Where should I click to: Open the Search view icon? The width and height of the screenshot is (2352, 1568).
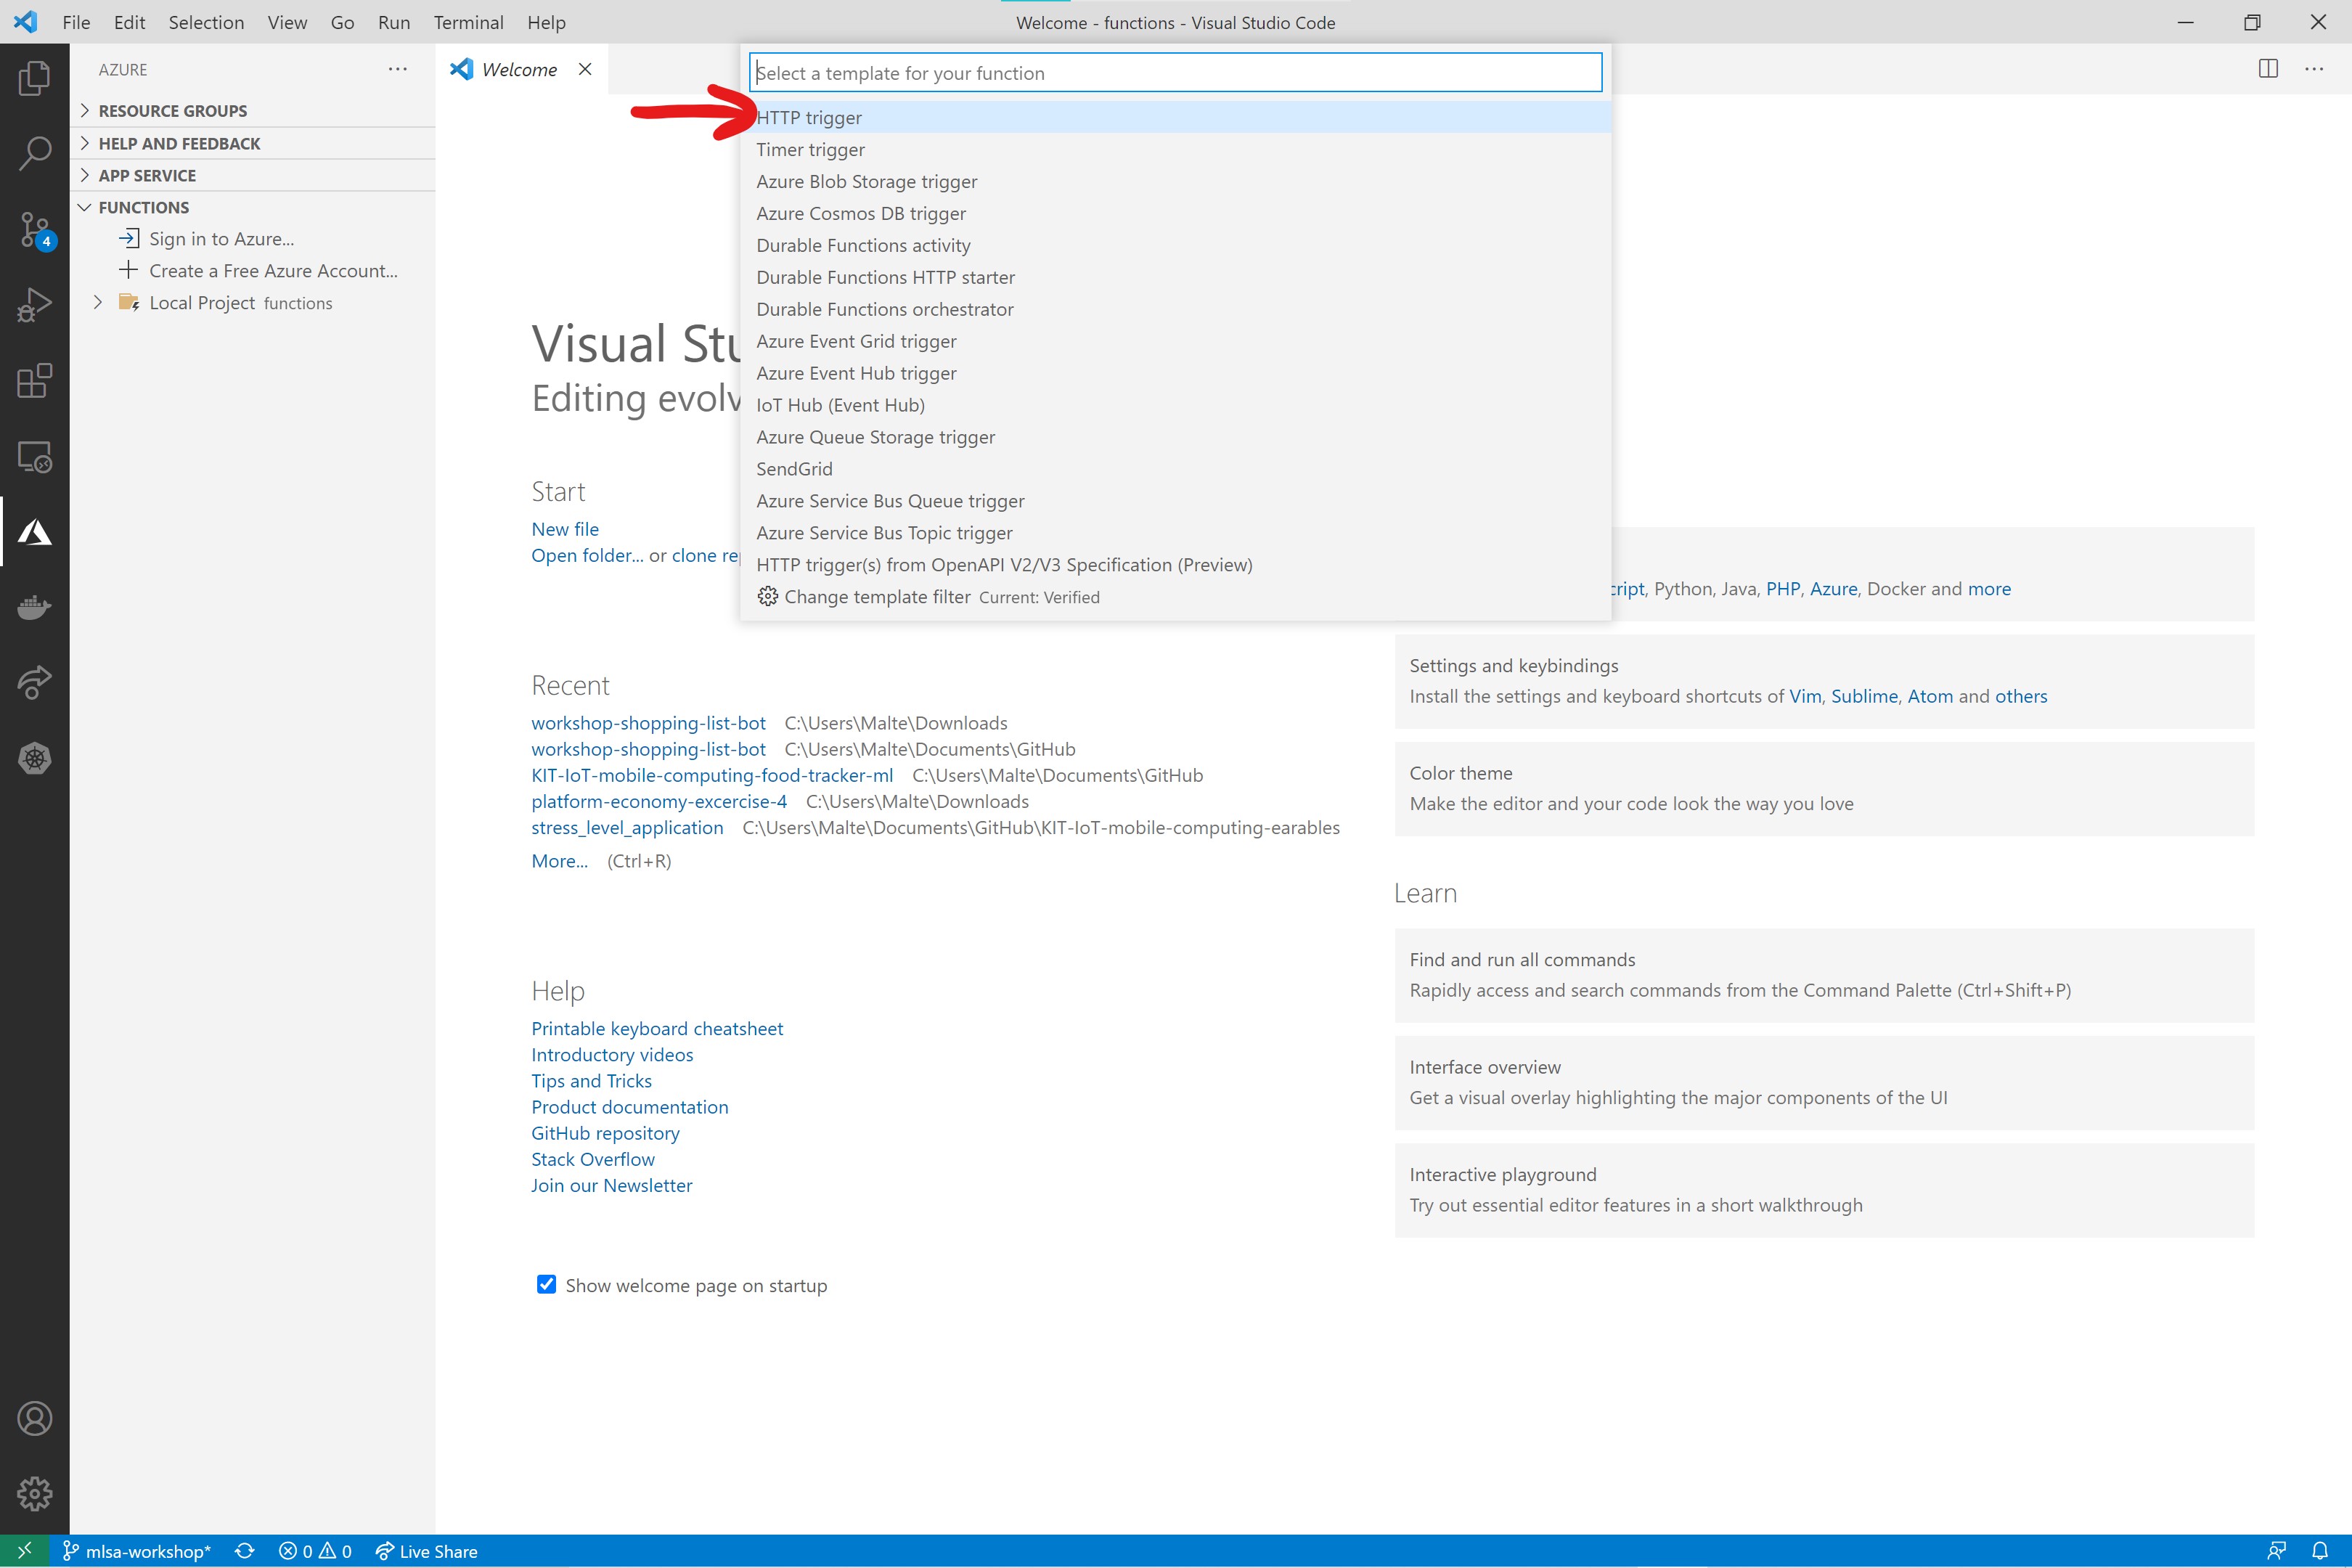(x=34, y=153)
